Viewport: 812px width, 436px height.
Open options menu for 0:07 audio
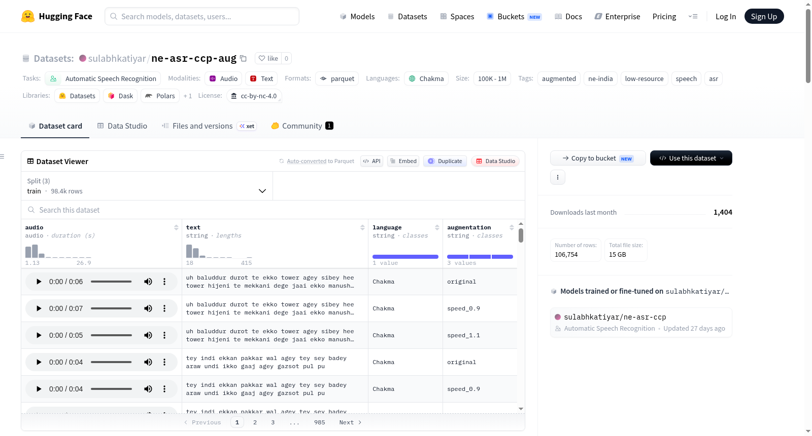click(164, 308)
